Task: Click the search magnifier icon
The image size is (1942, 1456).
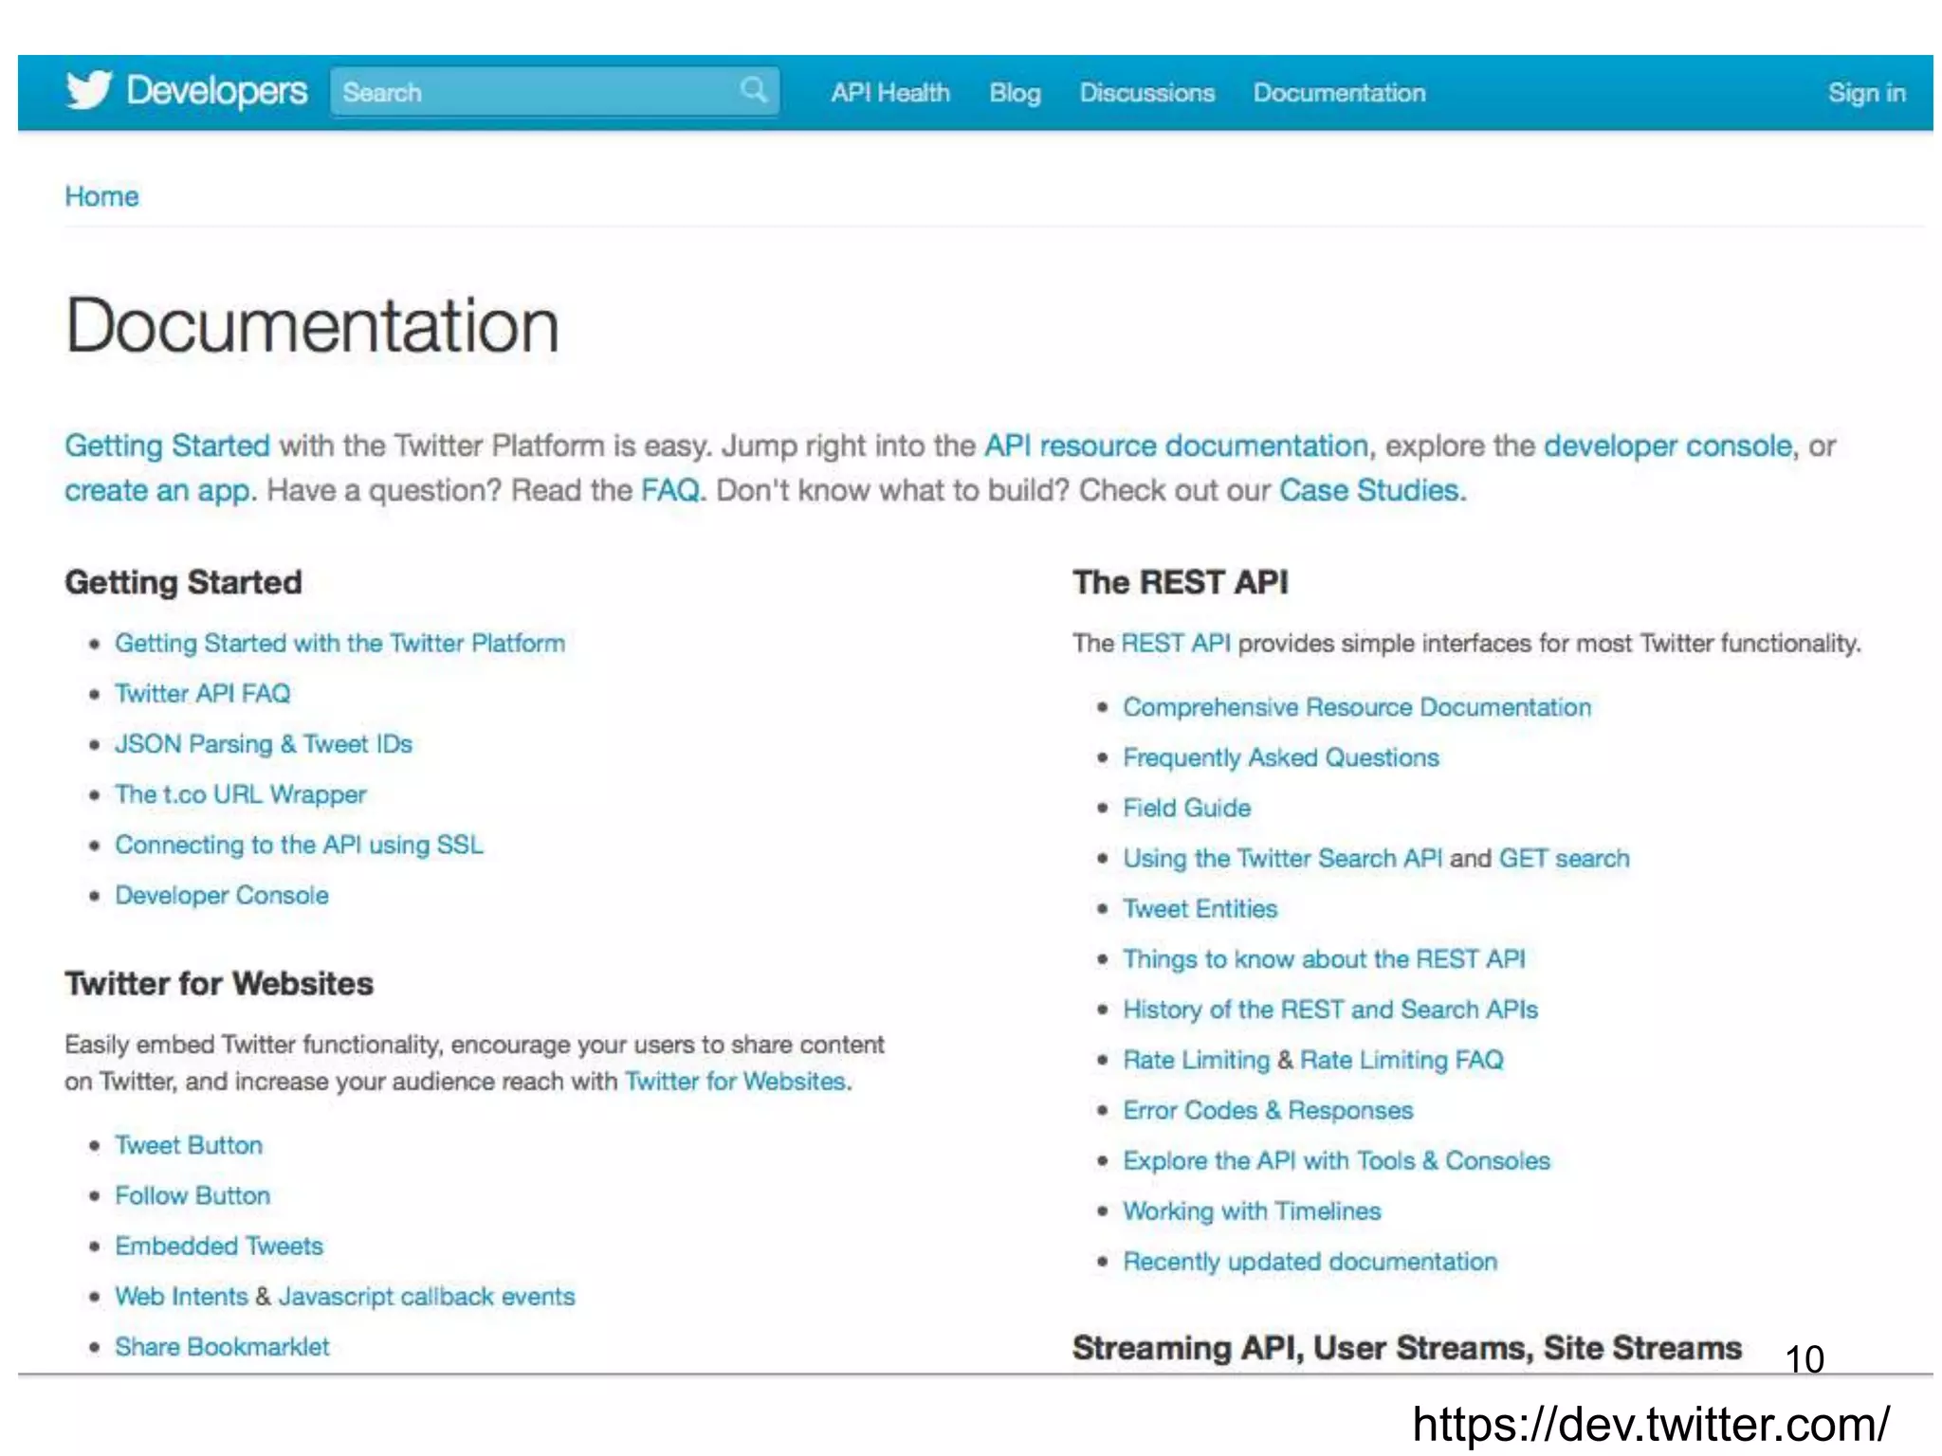Action: click(x=754, y=91)
